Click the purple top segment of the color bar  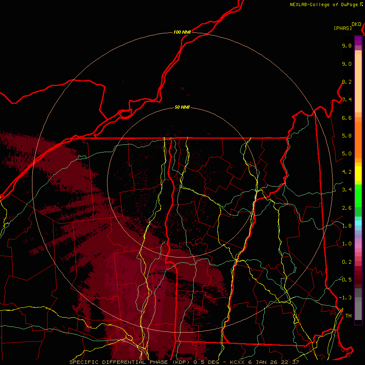(x=358, y=41)
